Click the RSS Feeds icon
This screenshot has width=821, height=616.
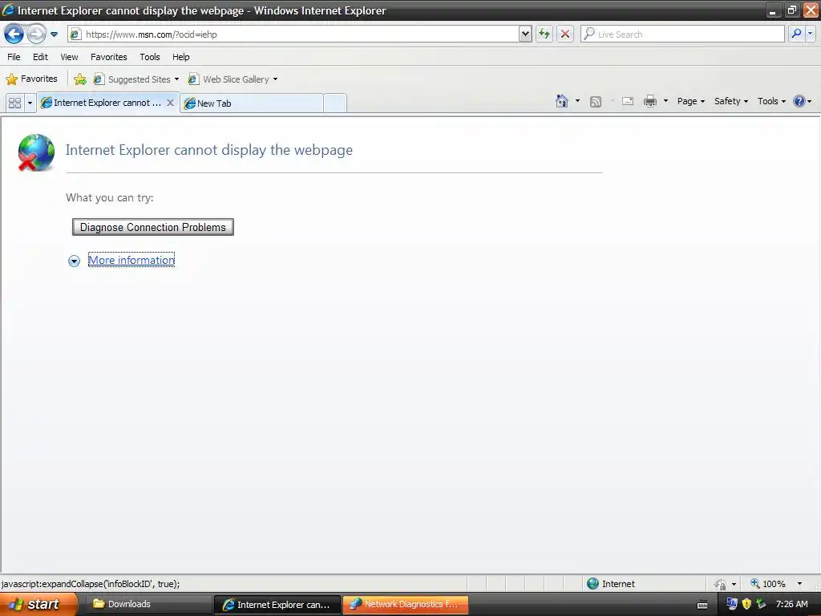click(596, 102)
